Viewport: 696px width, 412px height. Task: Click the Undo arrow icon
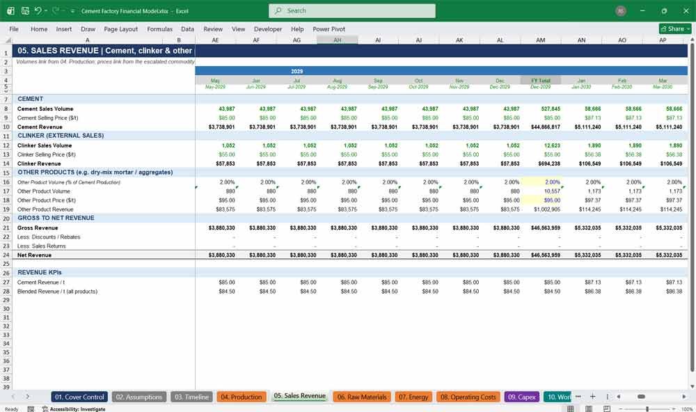(38, 10)
